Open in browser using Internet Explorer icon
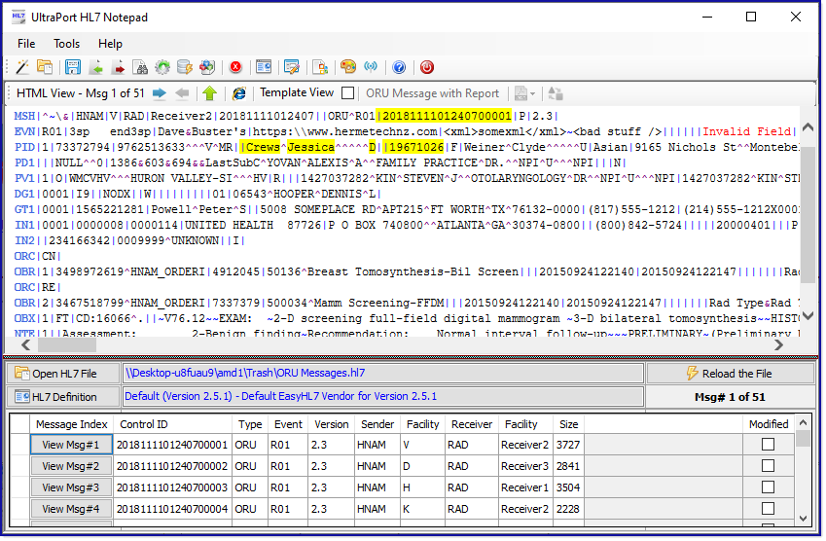Image resolution: width=826 pixels, height=541 pixels. click(x=238, y=93)
